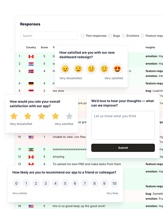Click the flag in row 11
This screenshot has width=163, height=209.
pyautogui.click(x=31, y=149)
